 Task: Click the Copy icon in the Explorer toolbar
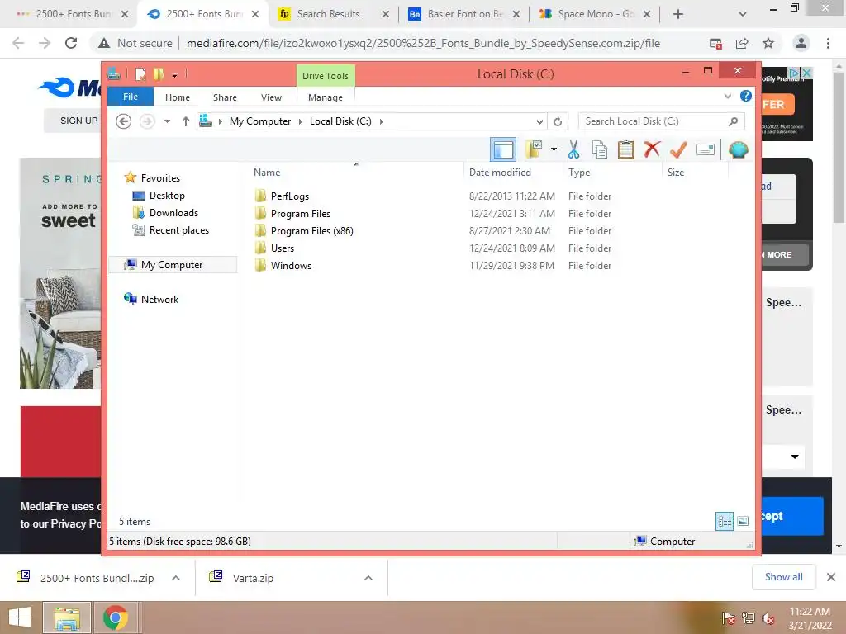(600, 149)
